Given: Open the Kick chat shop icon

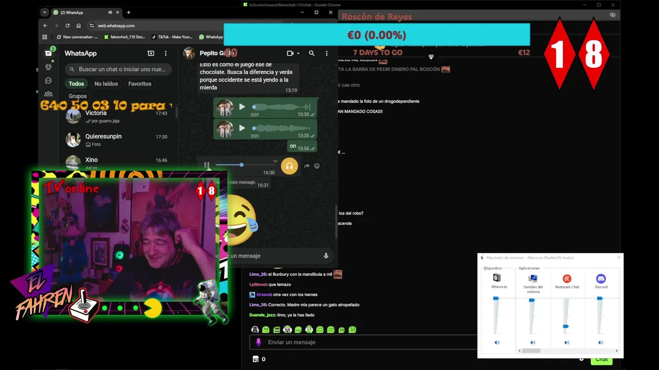Looking at the screenshot, I should coord(255,359).
